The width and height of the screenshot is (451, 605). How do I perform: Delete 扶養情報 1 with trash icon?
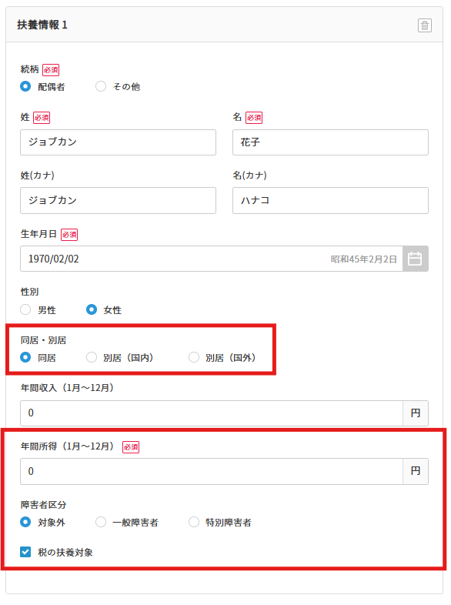click(424, 25)
